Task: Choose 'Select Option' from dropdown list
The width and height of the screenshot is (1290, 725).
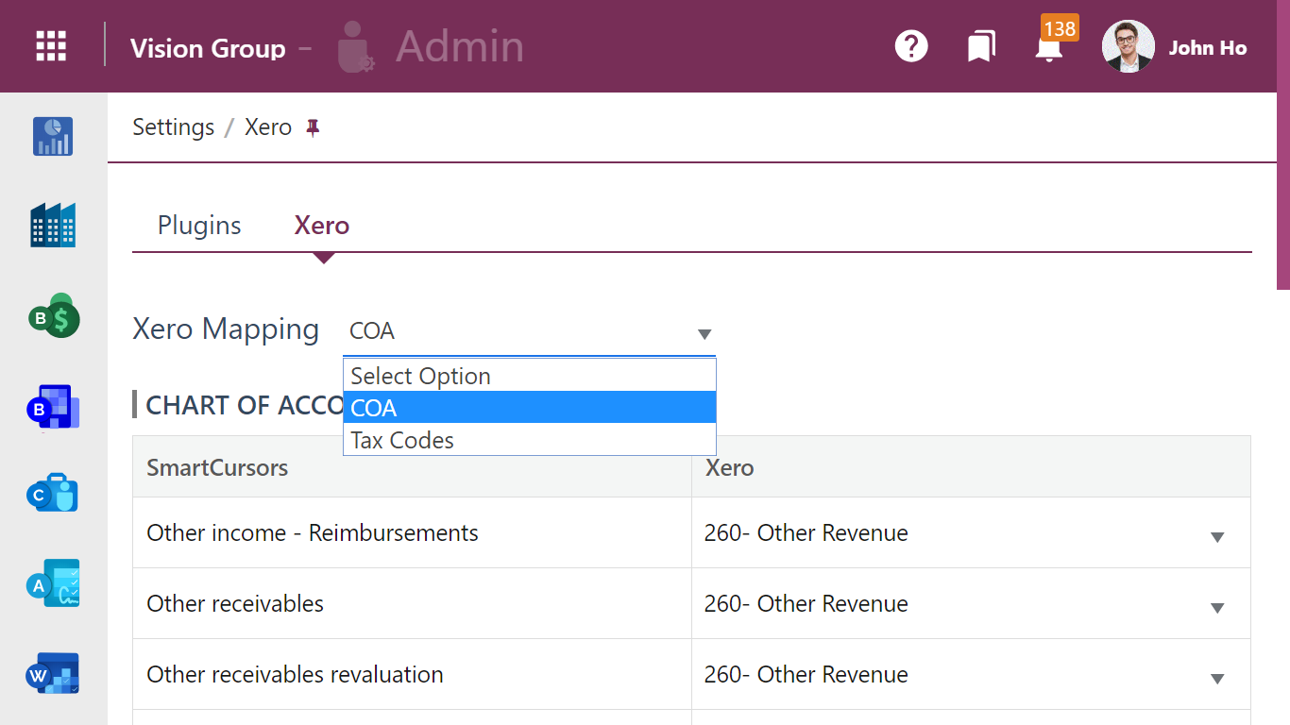Action: pyautogui.click(x=530, y=376)
